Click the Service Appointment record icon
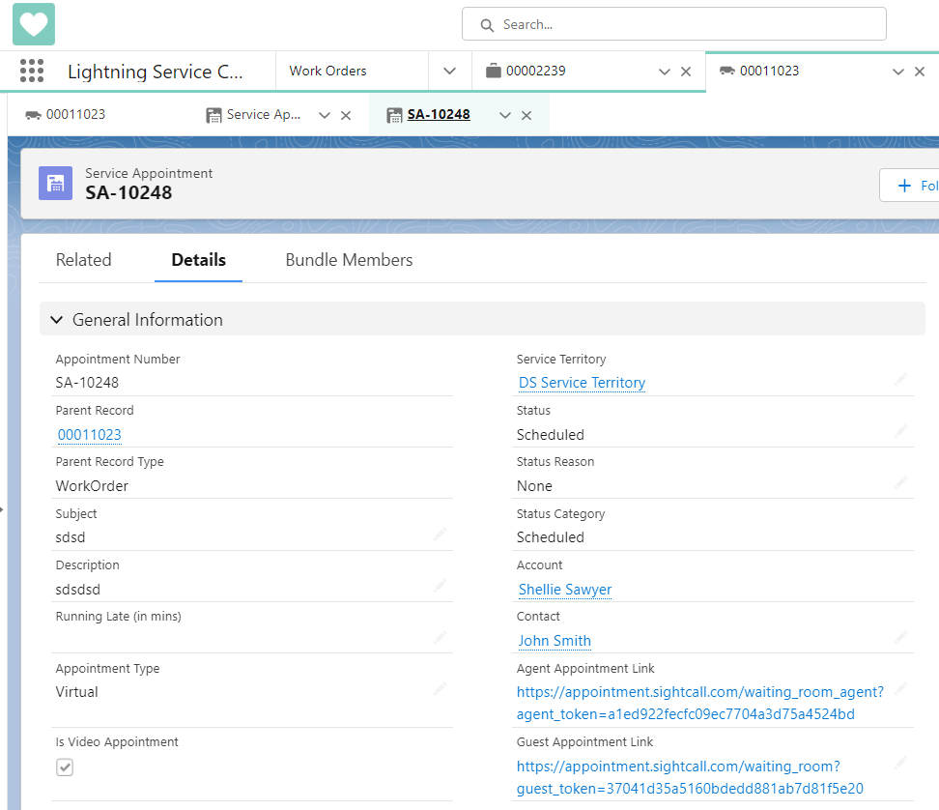Screen dimensions: 939x810 pos(56,184)
